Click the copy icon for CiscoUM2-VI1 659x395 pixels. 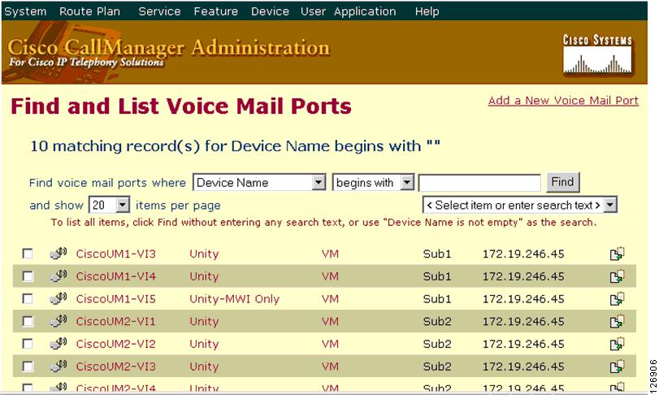click(617, 322)
